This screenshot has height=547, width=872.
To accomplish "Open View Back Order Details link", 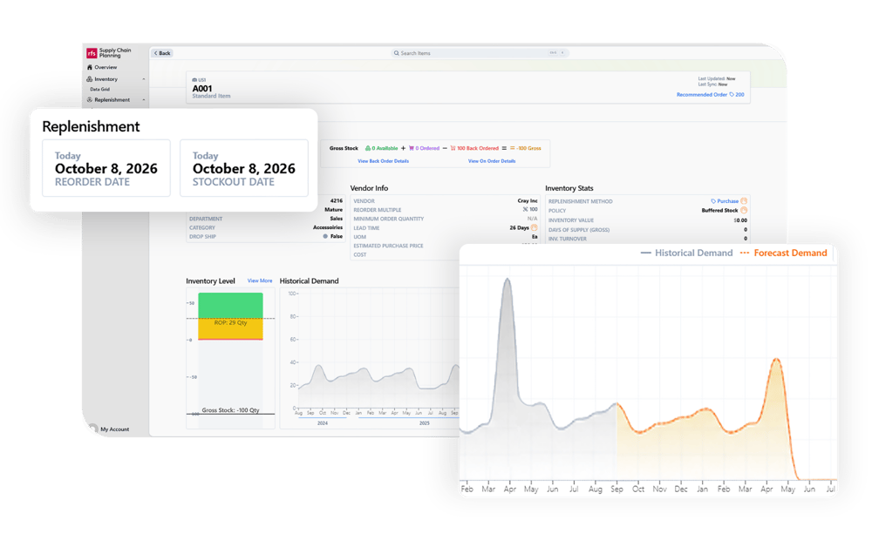I will pos(383,161).
